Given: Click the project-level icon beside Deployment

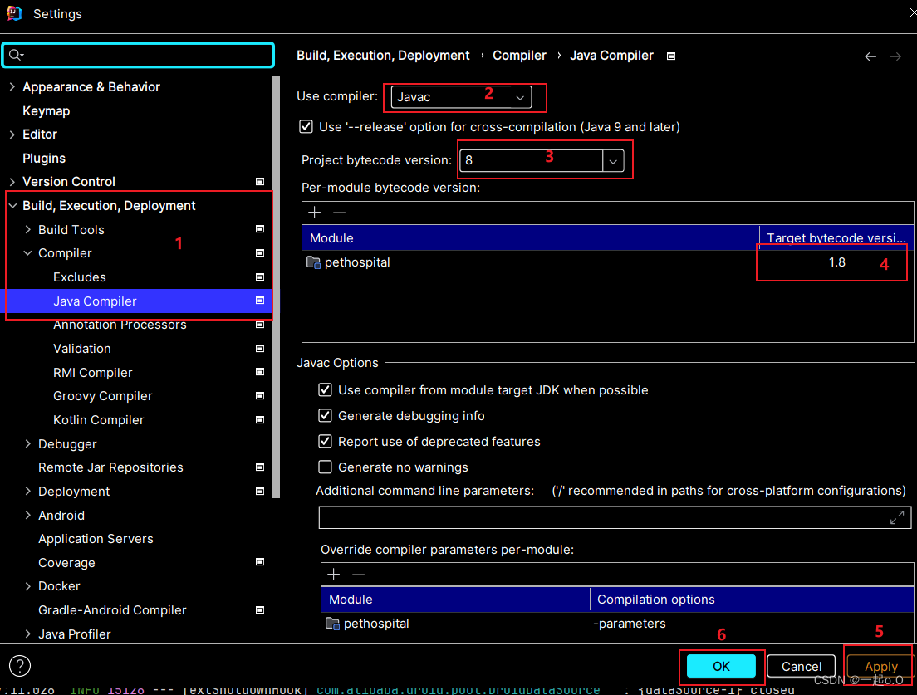Looking at the screenshot, I should (x=260, y=491).
